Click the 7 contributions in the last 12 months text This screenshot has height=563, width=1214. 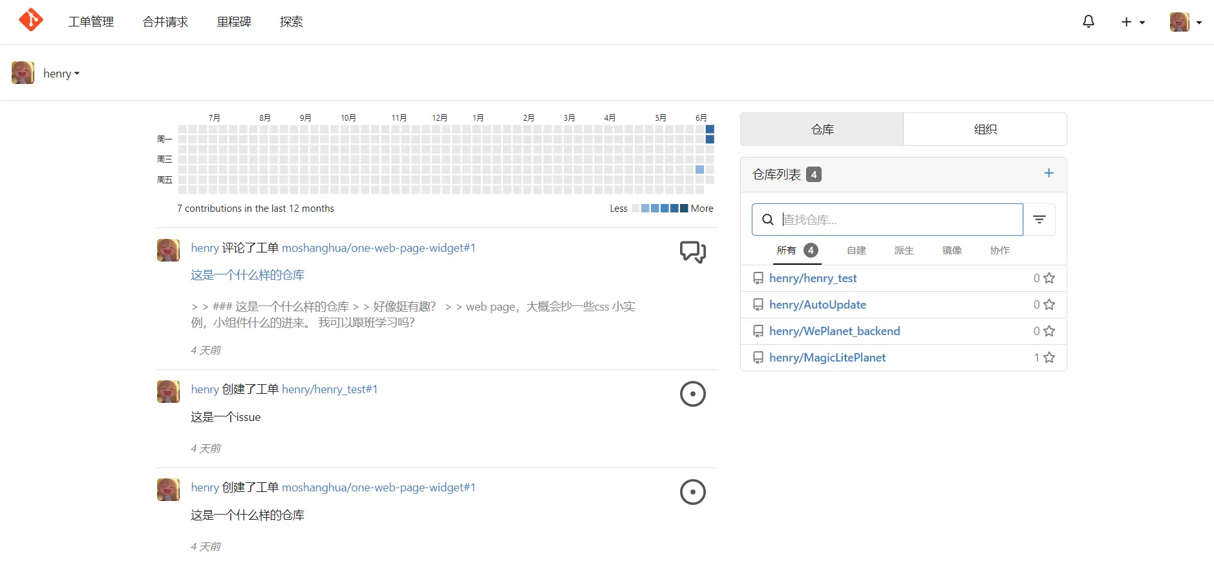tap(255, 209)
